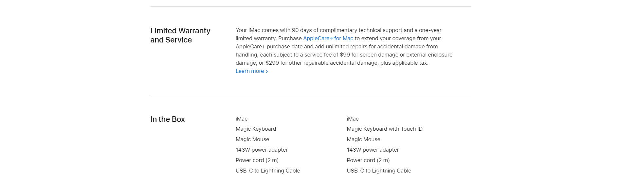This screenshot has height=182, width=621.
Task: Click the first column USB-C to Lightning Cable
Action: pos(268,171)
